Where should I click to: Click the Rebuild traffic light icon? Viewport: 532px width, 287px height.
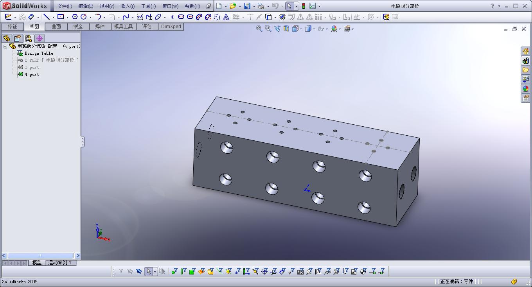click(303, 6)
